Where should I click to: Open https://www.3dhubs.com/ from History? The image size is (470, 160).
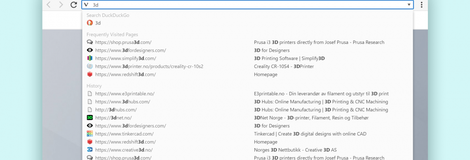pos(122,101)
